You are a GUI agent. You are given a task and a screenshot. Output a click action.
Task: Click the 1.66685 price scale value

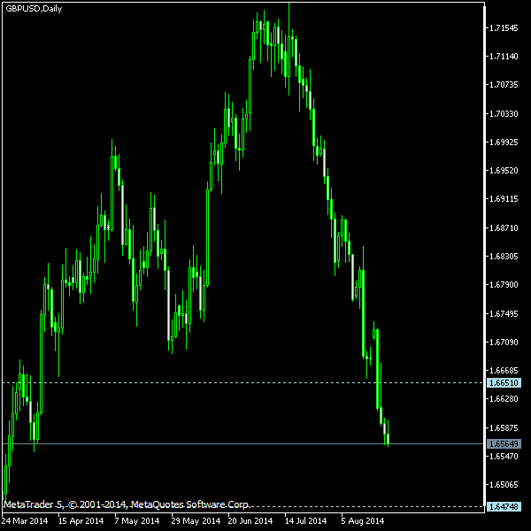click(504, 371)
